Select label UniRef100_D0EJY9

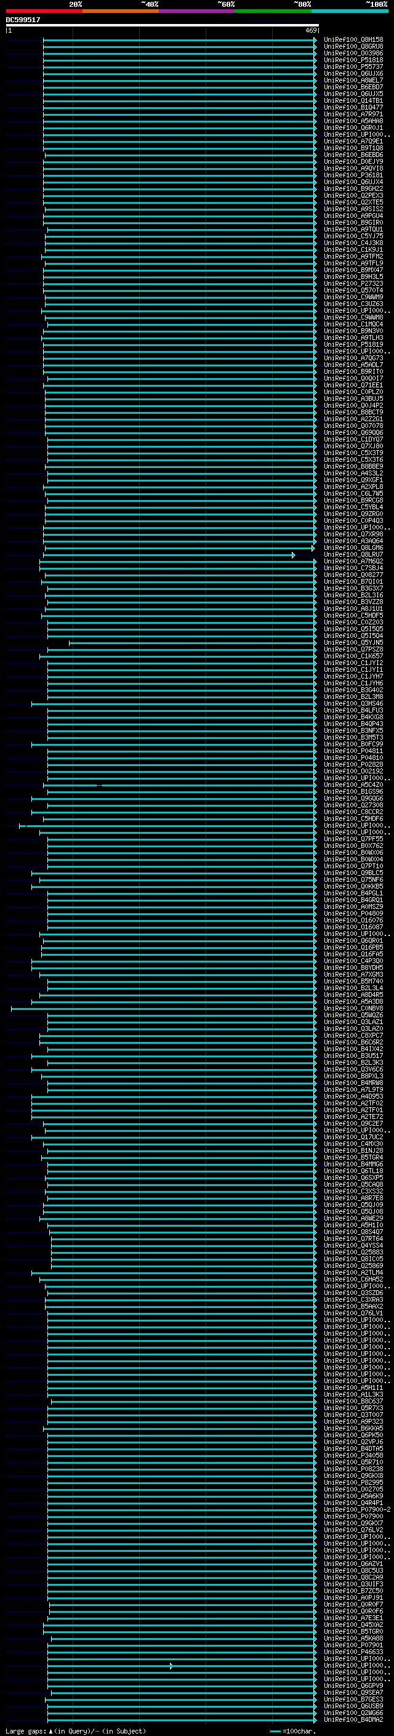pos(353,162)
